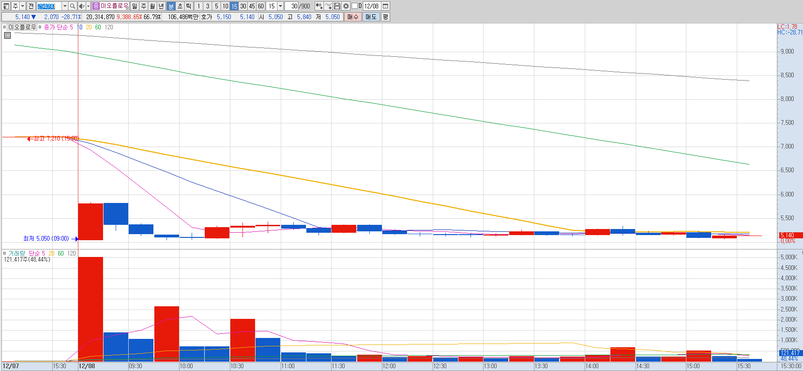Set interval to 30 minutes
Screen dimensions: 803x371
(243, 6)
